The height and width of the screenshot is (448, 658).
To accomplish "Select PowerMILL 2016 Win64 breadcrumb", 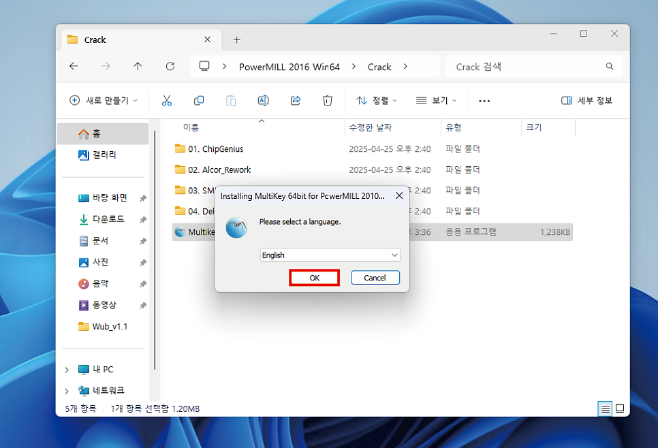I will (289, 67).
